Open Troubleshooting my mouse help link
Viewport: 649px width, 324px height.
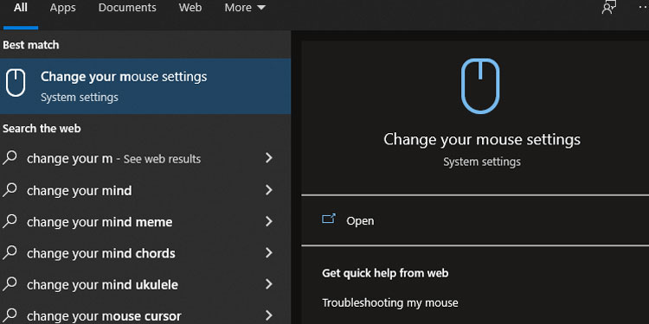click(390, 303)
